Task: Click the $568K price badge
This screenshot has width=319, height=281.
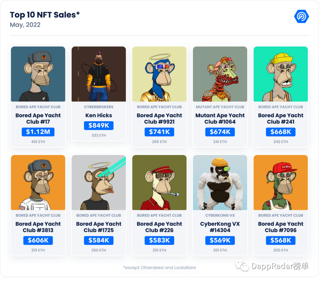Action: point(281,240)
